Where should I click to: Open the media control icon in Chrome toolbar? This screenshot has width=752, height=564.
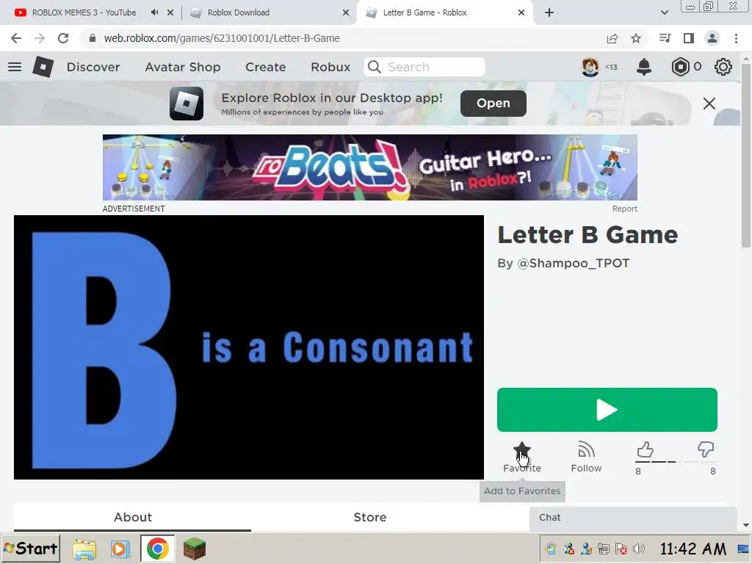[665, 38]
